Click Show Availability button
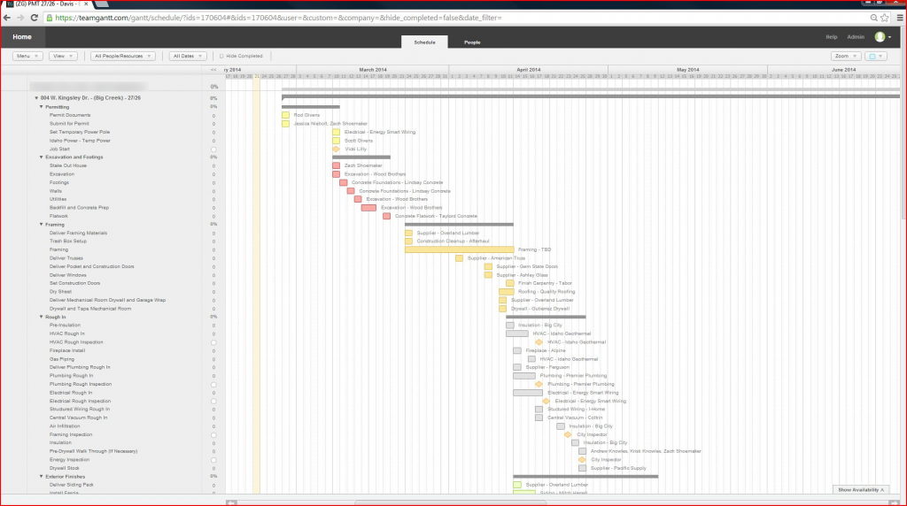Screen dimensions: 907x506 pyautogui.click(x=861, y=490)
